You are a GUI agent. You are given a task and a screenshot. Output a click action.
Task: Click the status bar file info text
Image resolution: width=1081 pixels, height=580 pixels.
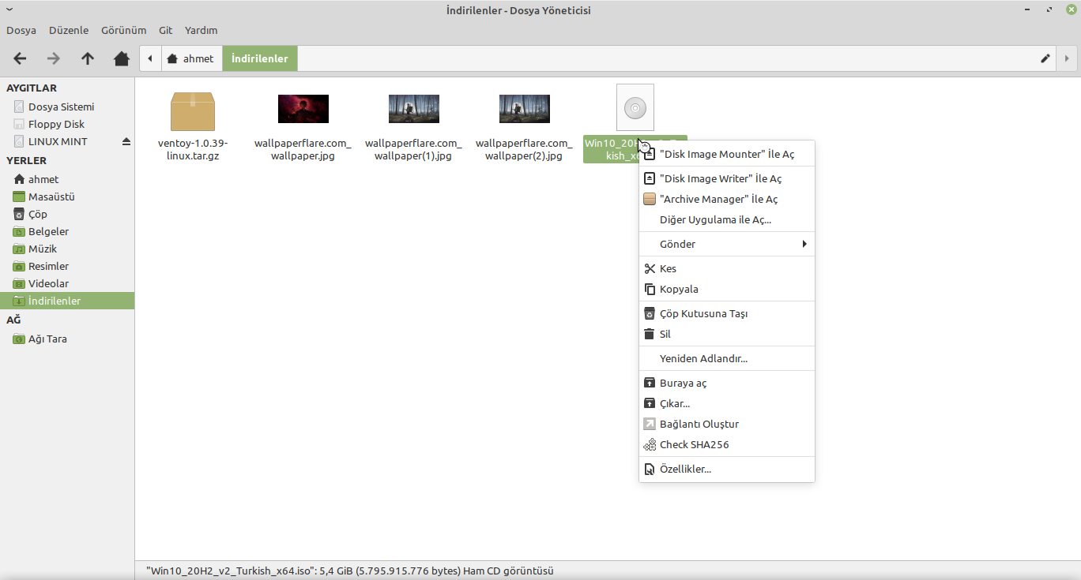click(350, 571)
